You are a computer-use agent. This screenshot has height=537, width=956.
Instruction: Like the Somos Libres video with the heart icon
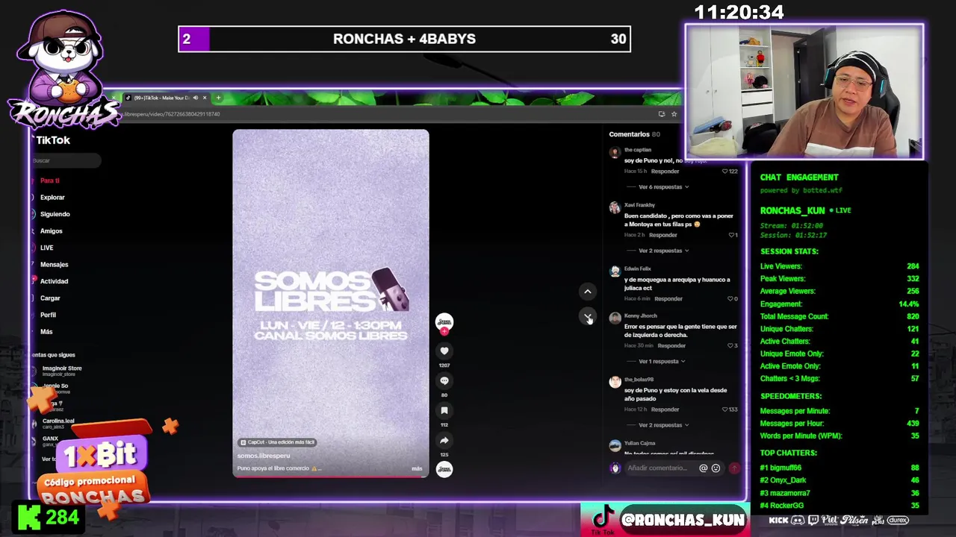point(444,351)
